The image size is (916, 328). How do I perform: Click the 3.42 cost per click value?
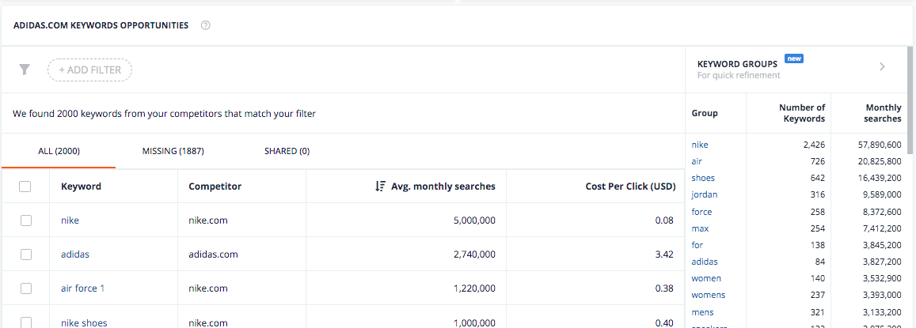665,254
